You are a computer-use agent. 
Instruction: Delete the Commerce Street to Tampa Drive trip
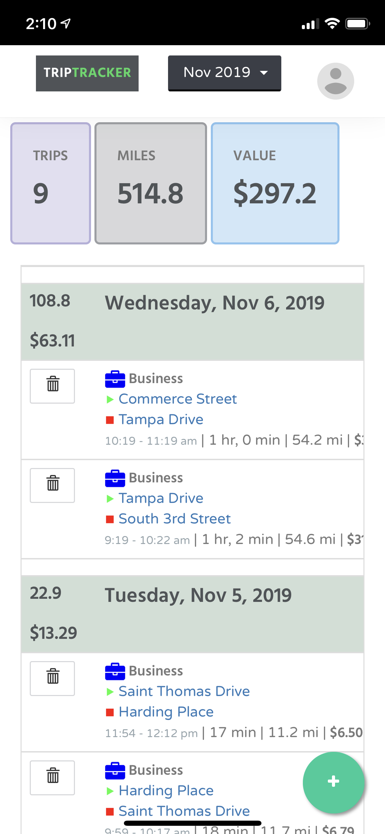tap(52, 386)
